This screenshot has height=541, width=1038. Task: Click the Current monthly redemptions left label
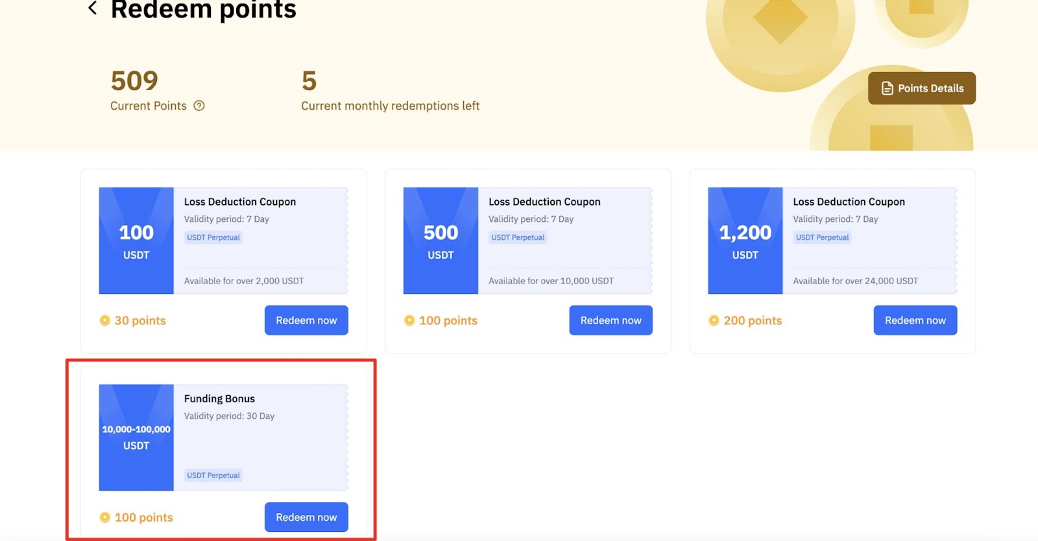pos(390,106)
